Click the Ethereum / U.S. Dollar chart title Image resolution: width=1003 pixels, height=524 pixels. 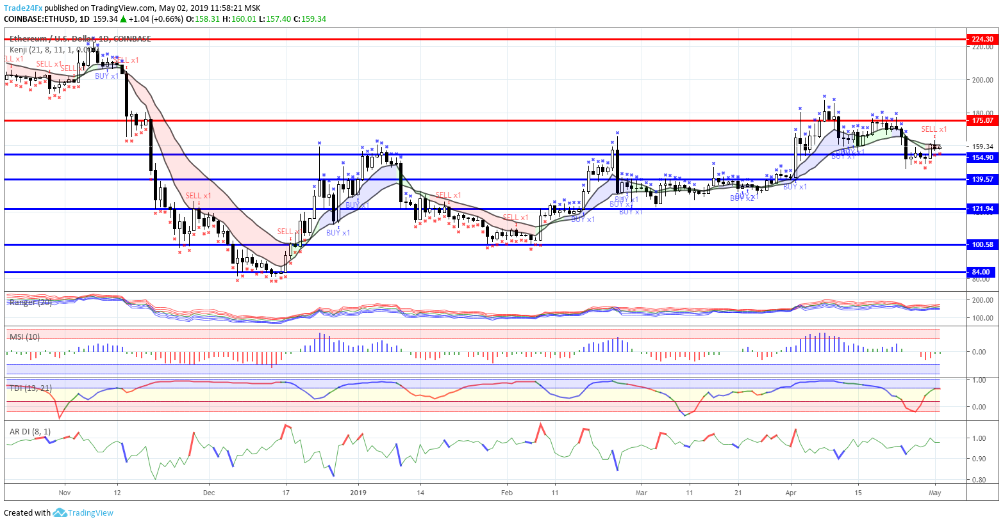point(80,39)
